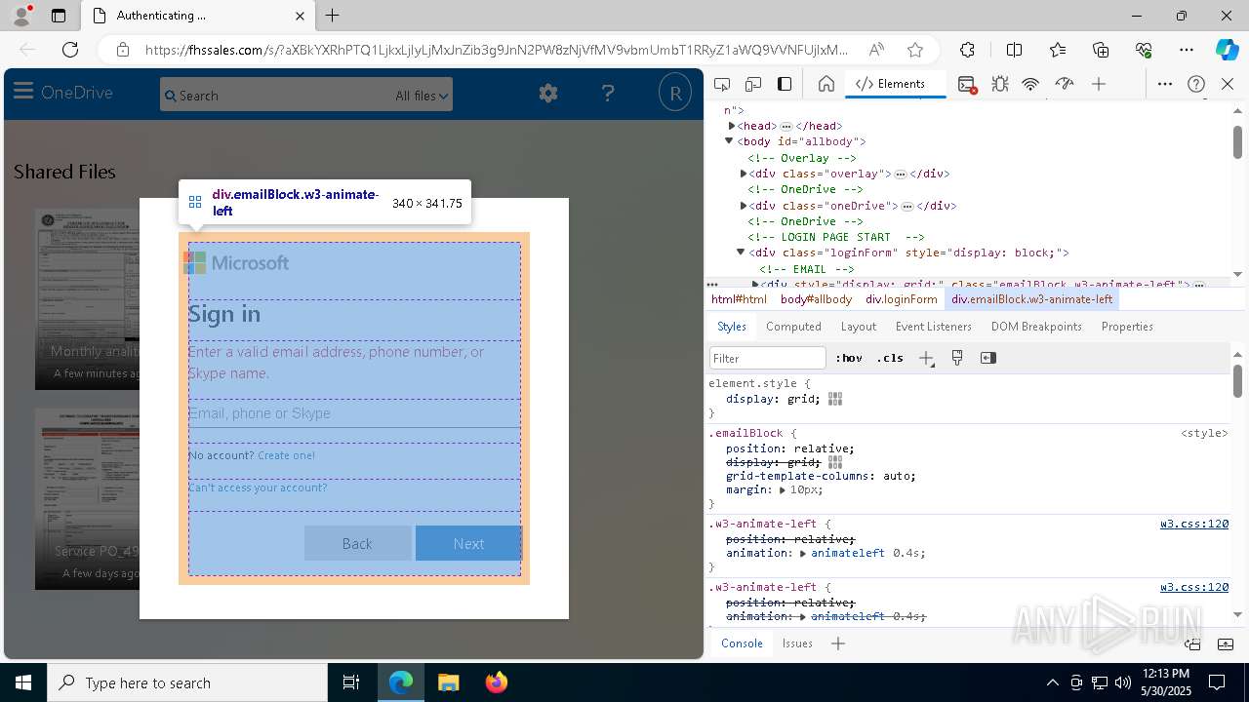
Task: Expand the div class overlay node
Action: click(x=744, y=174)
